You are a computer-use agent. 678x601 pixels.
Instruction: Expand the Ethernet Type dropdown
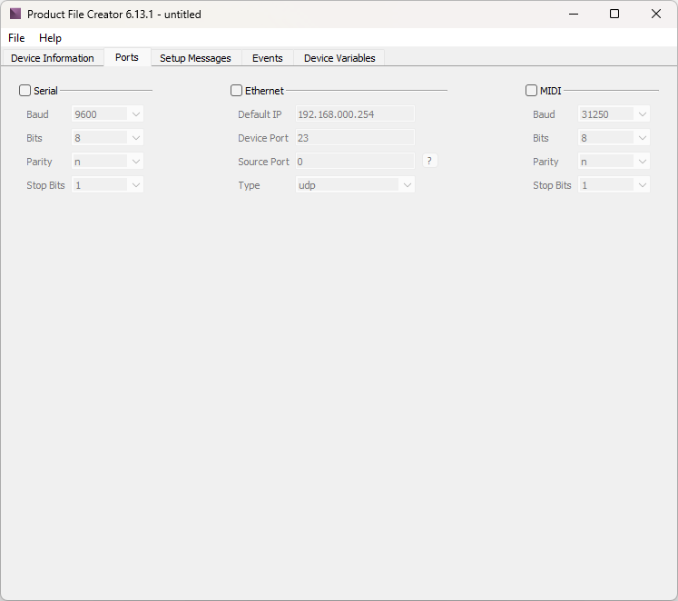(x=355, y=185)
